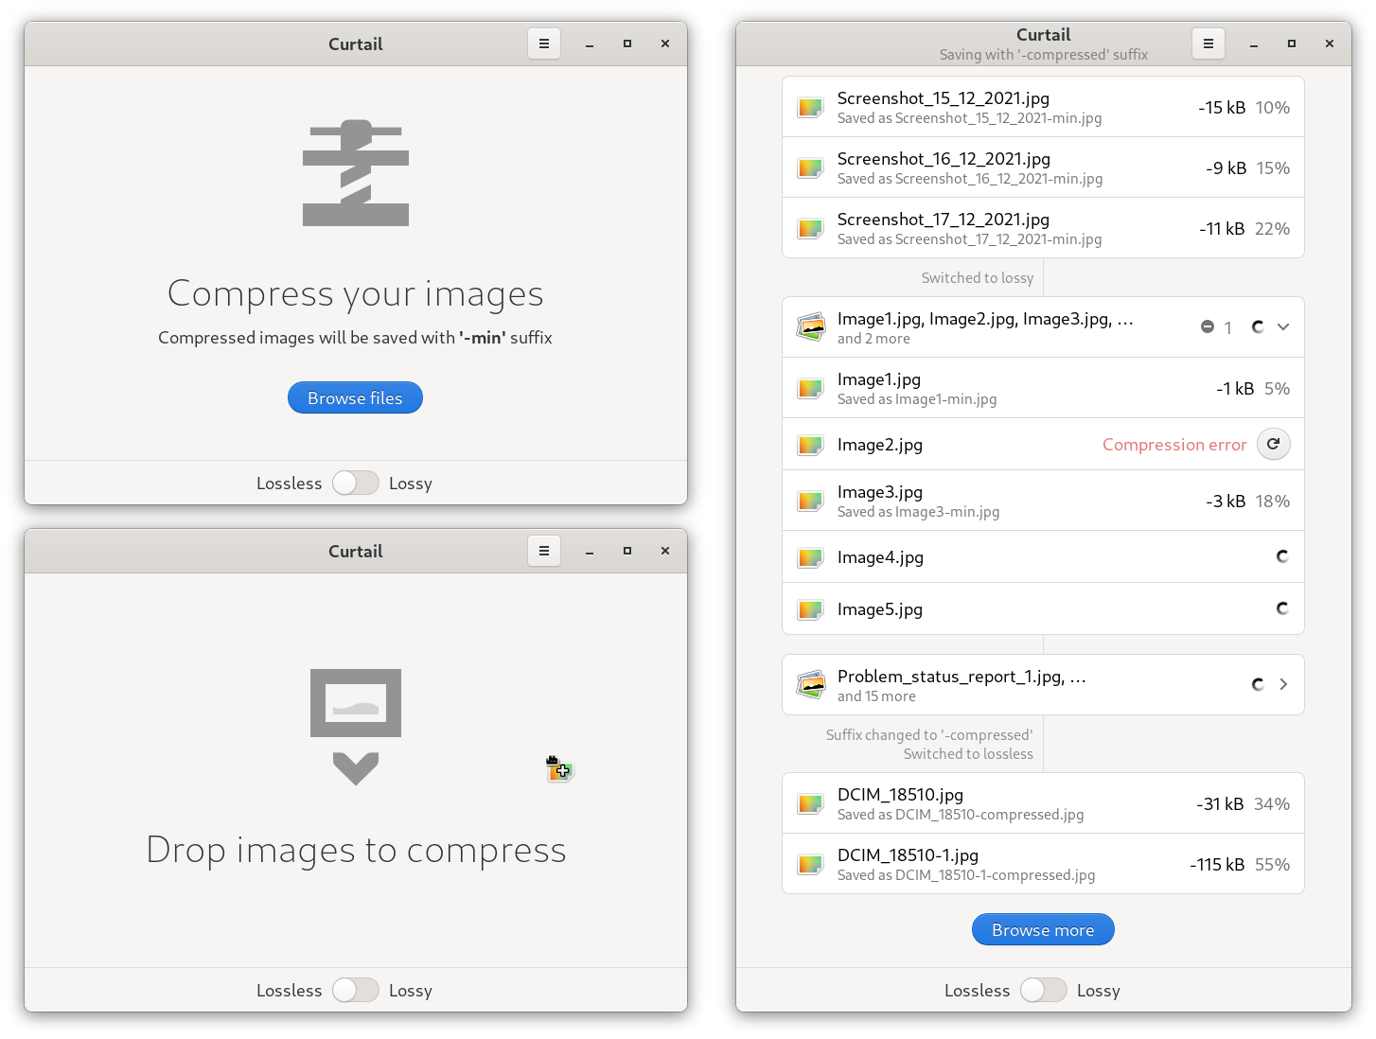Click '-115 kB' savings value
Viewport: 1376px width, 1039px height.
pos(1217,865)
